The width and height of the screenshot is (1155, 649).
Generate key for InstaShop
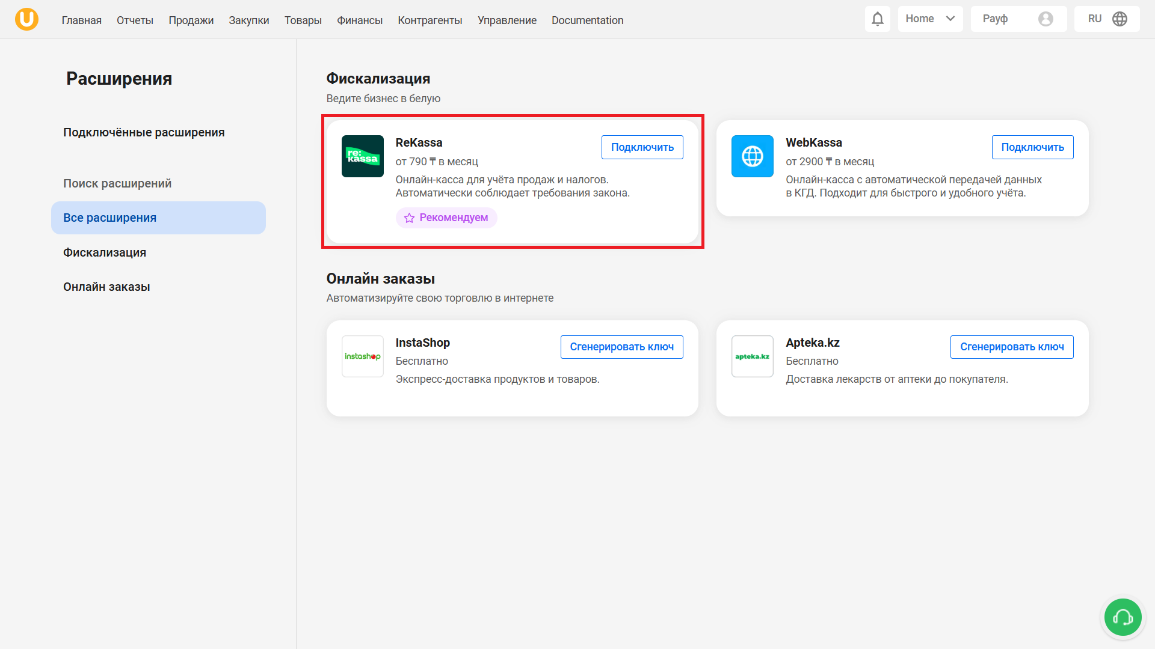pos(621,347)
